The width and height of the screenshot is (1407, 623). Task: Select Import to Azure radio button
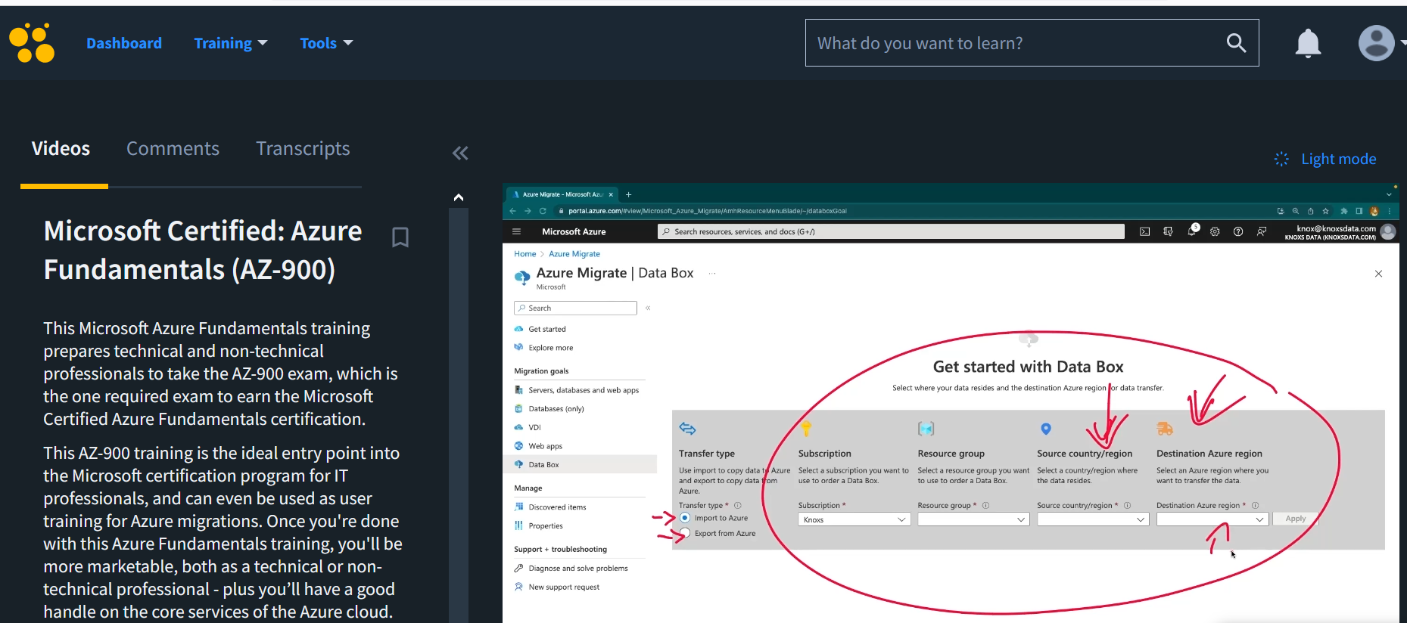(x=685, y=518)
